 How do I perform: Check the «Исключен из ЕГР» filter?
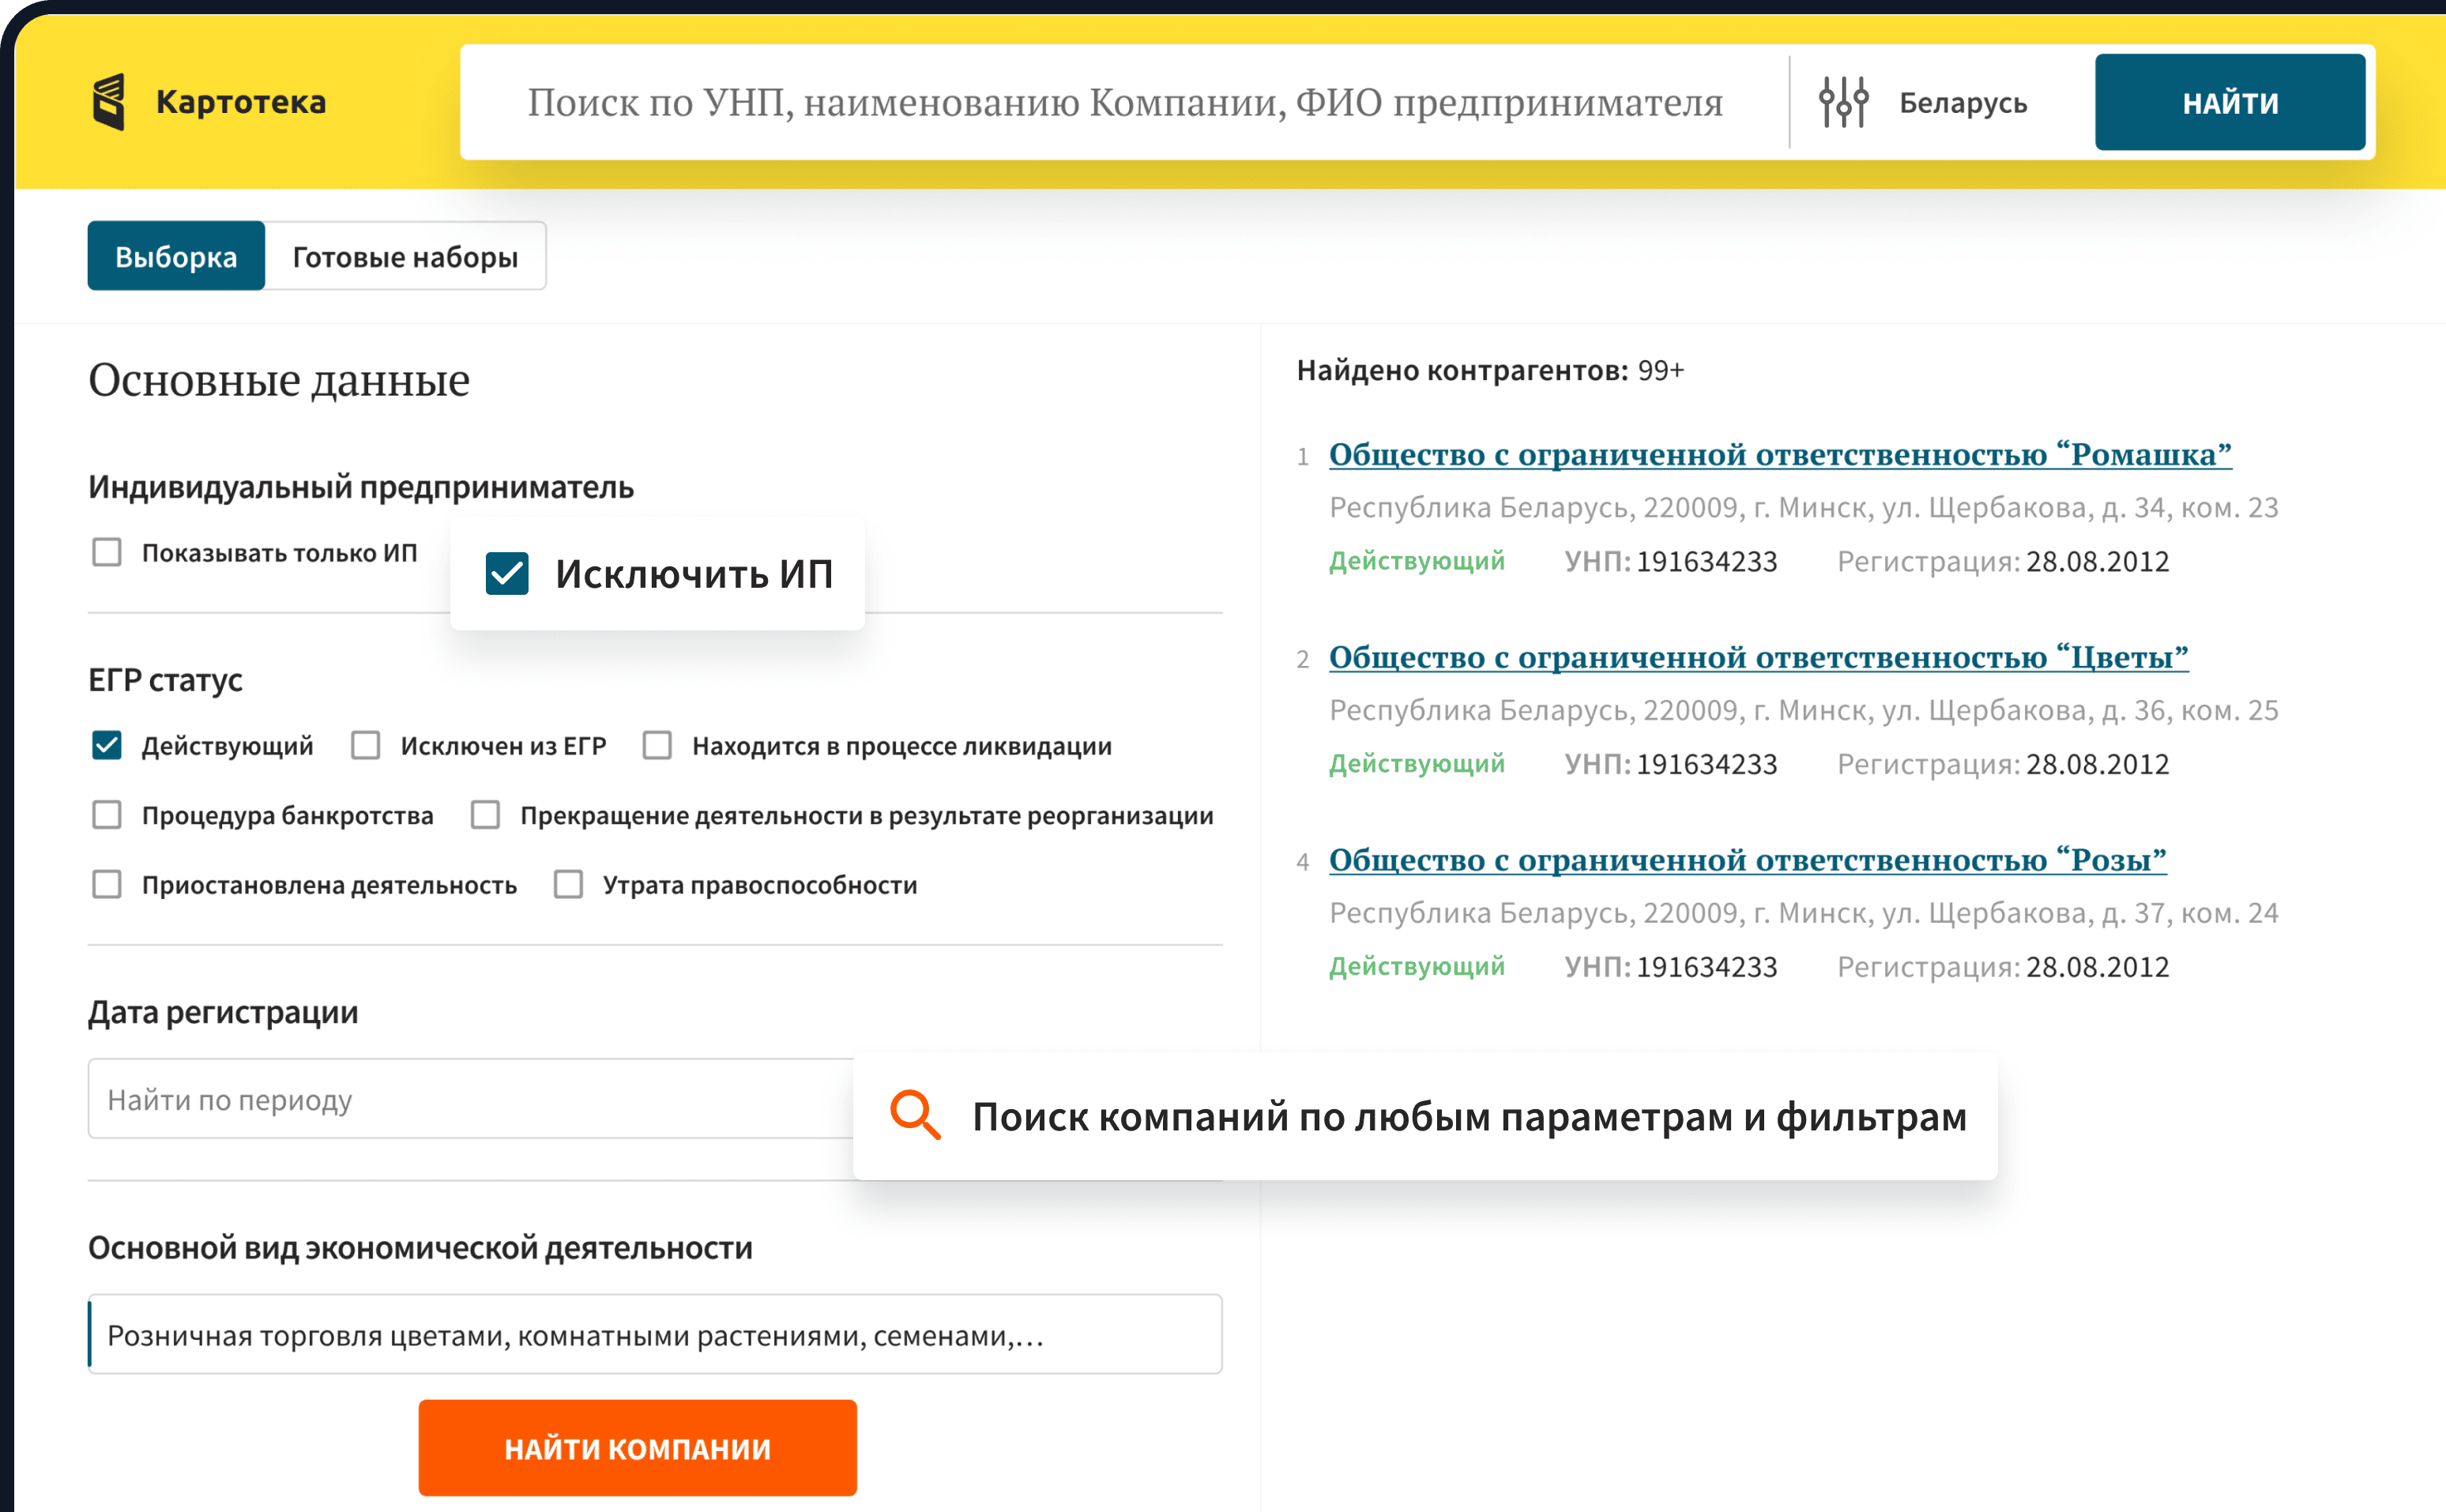(x=366, y=745)
